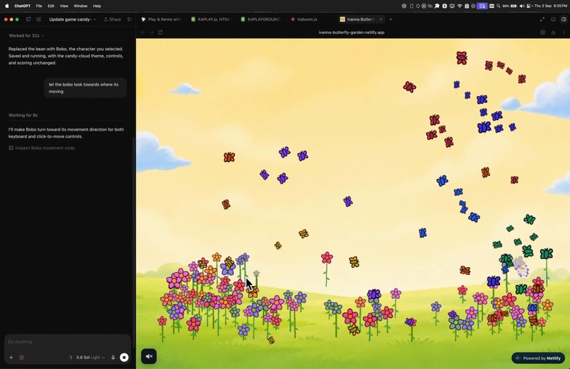Viewport: 570px width, 369px height.
Task: Click the Thu 3 Sep 9:35 PM clock
Action: (x=550, y=6)
